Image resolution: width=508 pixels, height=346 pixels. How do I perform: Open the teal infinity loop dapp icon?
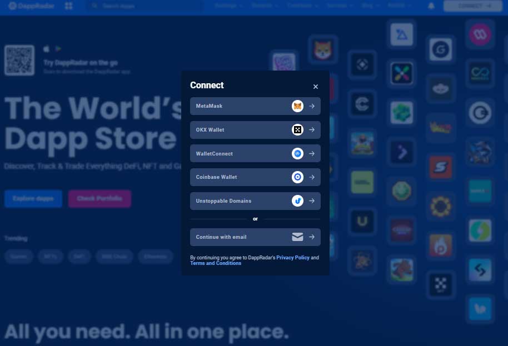480,73
